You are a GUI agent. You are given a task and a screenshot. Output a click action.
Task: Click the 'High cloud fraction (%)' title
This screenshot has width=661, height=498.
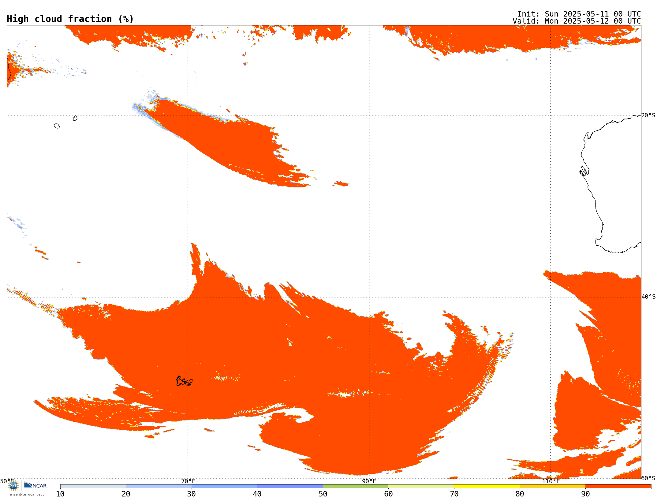click(x=70, y=19)
